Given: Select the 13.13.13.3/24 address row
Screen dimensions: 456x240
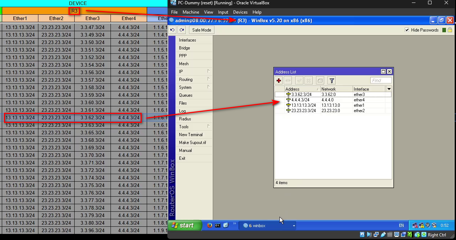Looking at the screenshot, I should coord(333,105).
